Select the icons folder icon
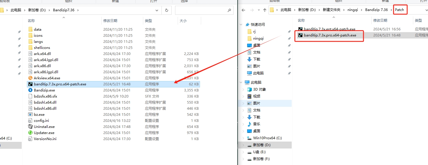This screenshot has width=428, height=165. tap(31, 35)
